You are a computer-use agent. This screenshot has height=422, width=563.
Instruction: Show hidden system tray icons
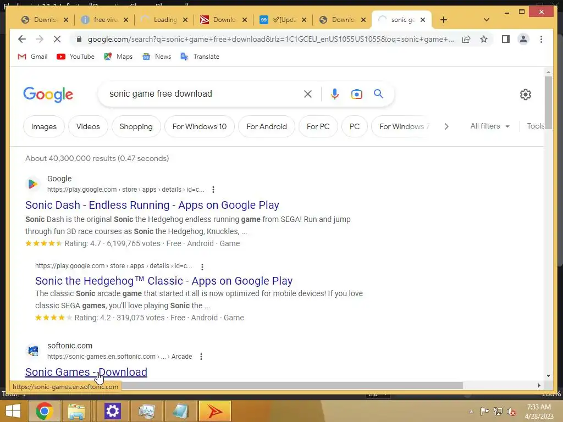click(471, 412)
